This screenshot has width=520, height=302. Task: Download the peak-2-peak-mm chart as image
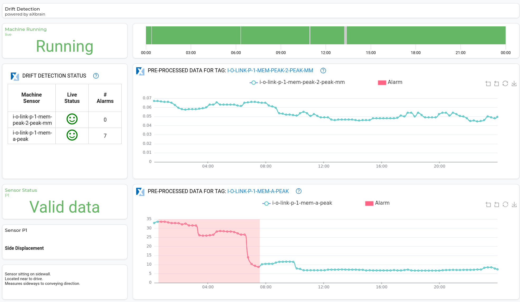point(514,84)
